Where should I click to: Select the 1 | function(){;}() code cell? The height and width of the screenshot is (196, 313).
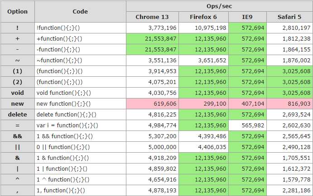tap(80, 169)
